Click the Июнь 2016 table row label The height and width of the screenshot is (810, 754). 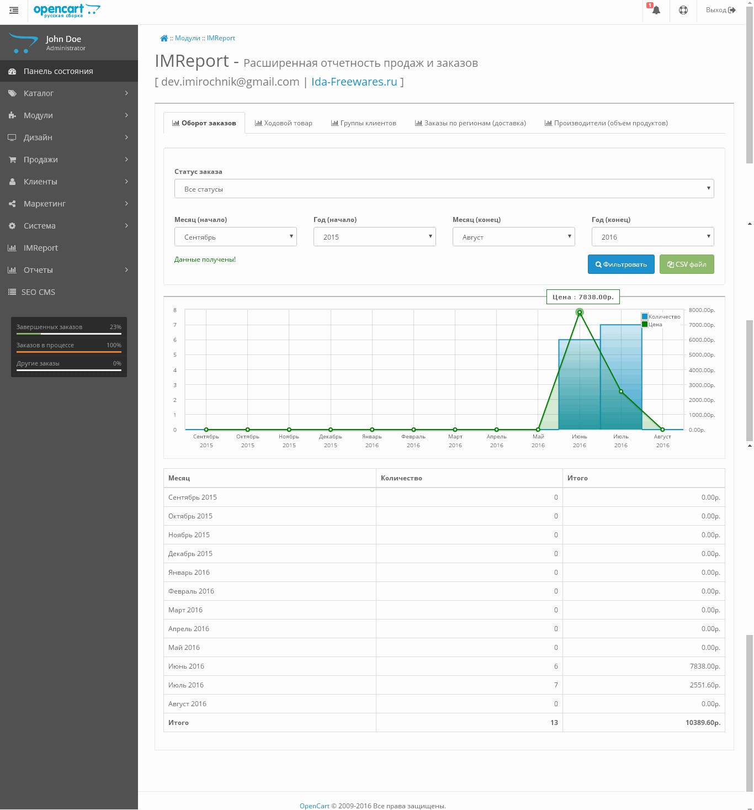click(x=186, y=666)
